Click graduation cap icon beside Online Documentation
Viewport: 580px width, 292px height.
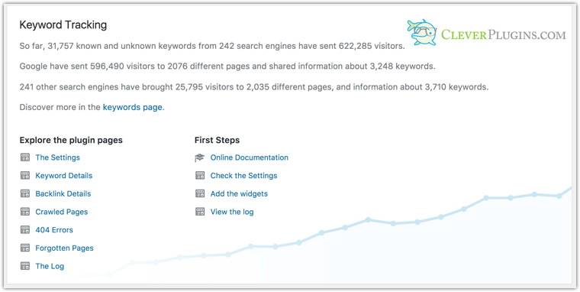point(200,158)
